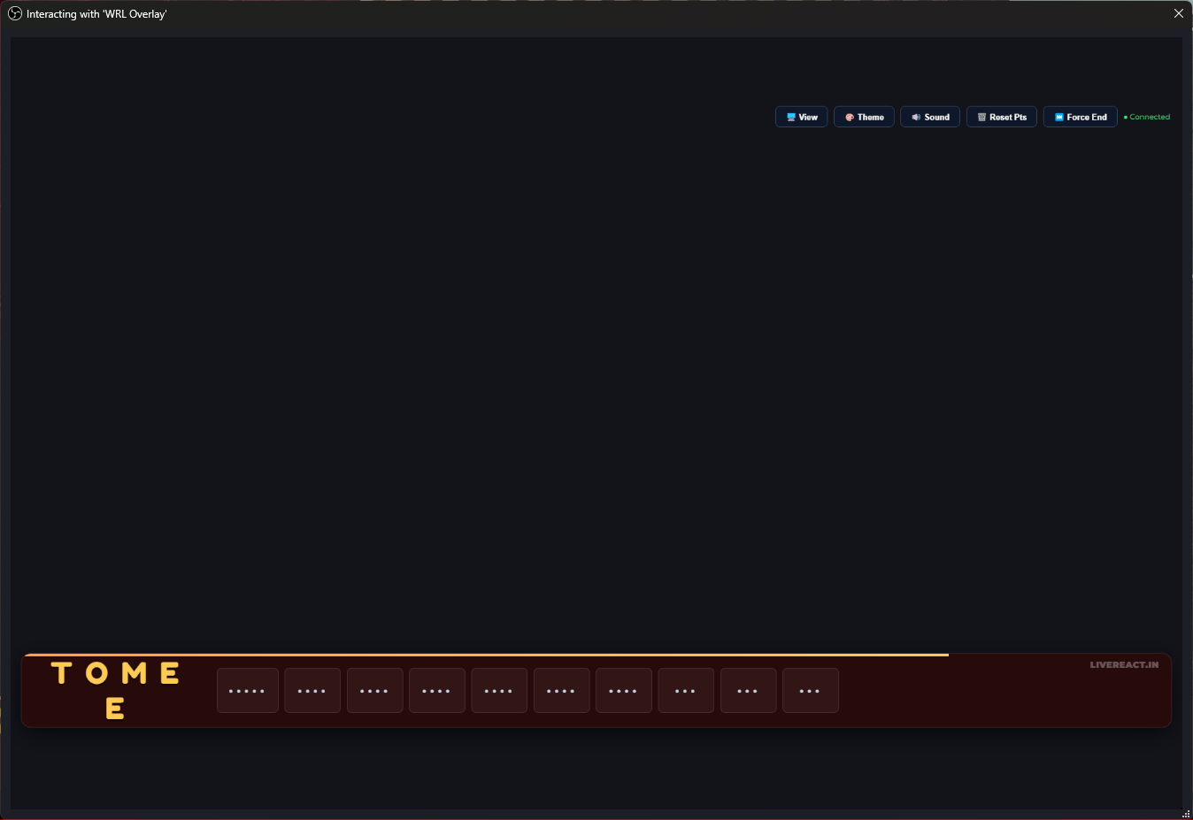The width and height of the screenshot is (1193, 820).
Task: Click the green Connected status indicator
Action: point(1147,117)
